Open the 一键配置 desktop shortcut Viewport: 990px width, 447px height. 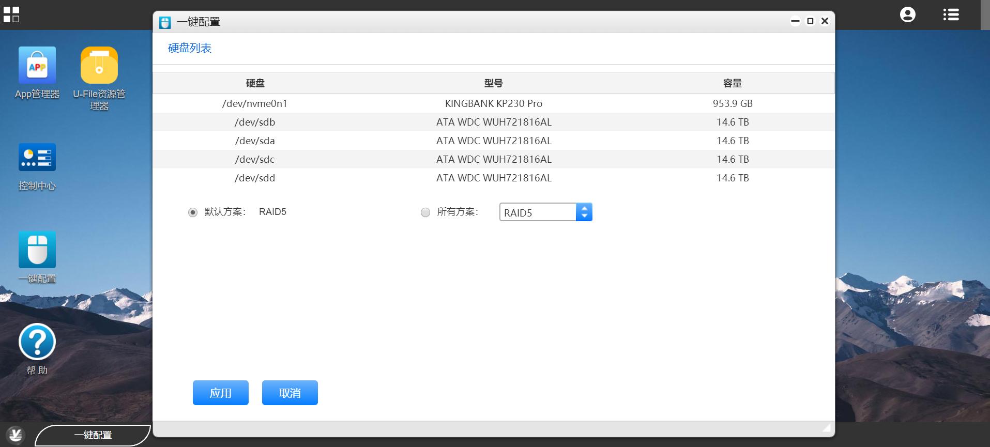[x=37, y=250]
